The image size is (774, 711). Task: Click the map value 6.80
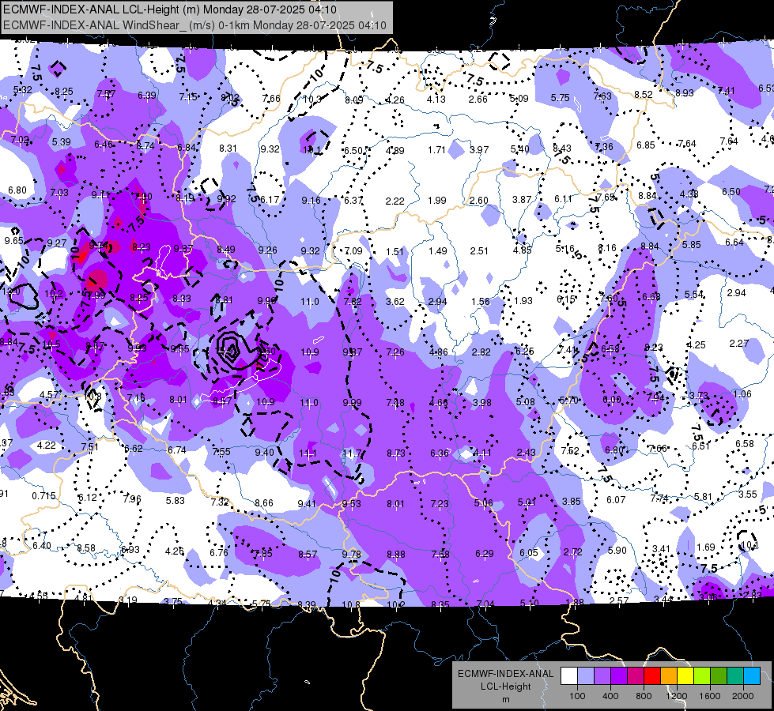[17, 190]
